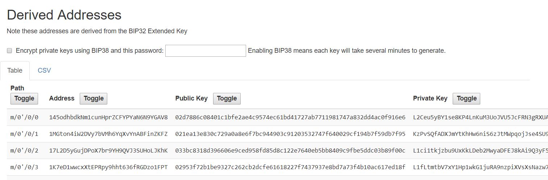
Task: Click public key starting with 021ea13e
Action: point(290,134)
